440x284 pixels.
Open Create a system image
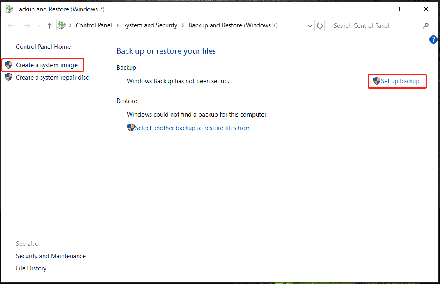pos(46,65)
